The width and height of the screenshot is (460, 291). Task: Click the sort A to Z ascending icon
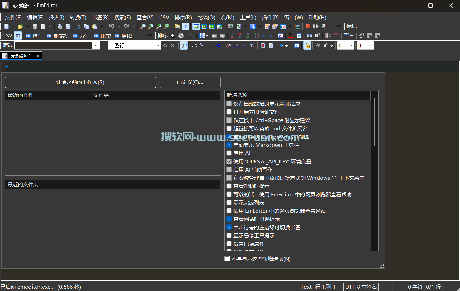(233, 36)
